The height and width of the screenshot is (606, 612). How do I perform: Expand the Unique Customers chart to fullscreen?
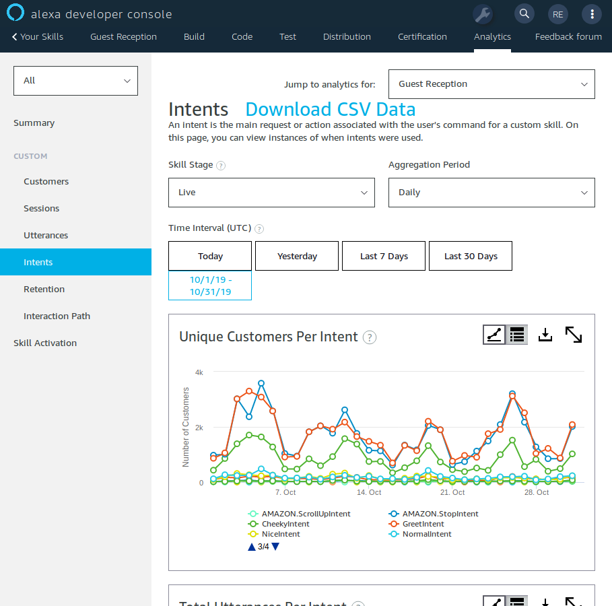(x=574, y=334)
